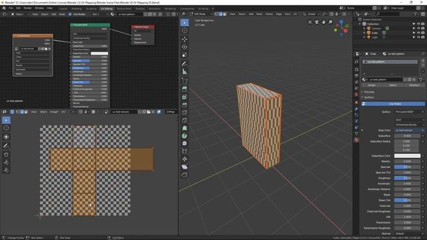The height and width of the screenshot is (240, 427).
Task: Select the Smooth tool
Action: pyautogui.click(x=184, y=143)
